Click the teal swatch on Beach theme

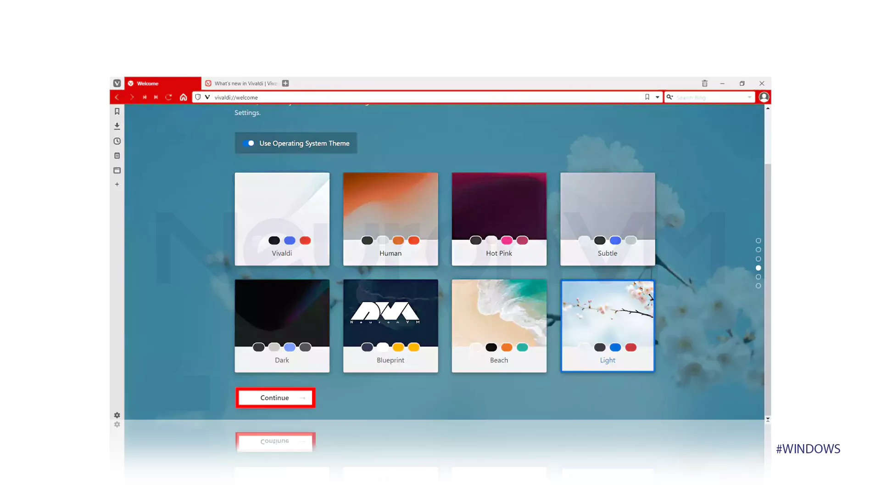tap(522, 347)
